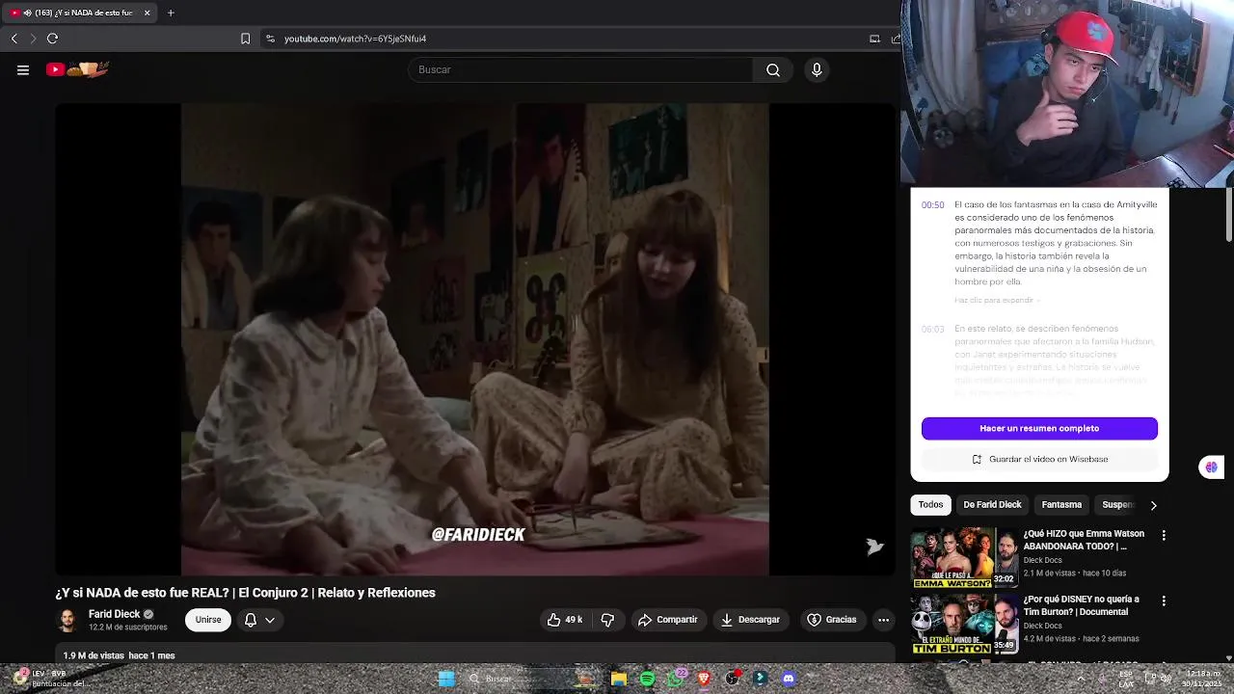1234x694 pixels.
Task: Open options for Tim Burton video
Action: click(1164, 601)
